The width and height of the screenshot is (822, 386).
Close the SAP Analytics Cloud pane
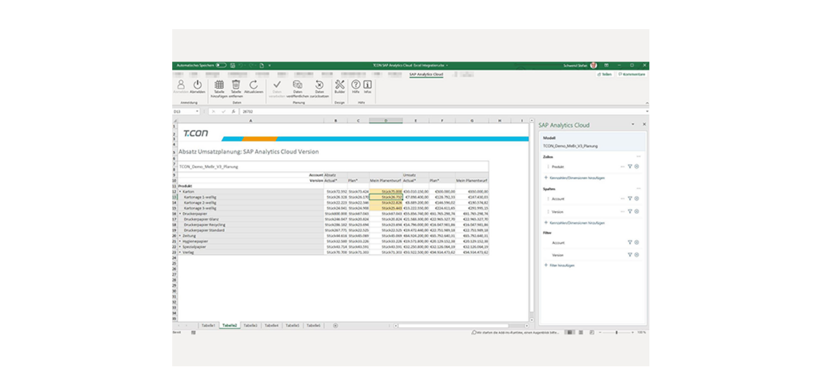click(x=644, y=124)
